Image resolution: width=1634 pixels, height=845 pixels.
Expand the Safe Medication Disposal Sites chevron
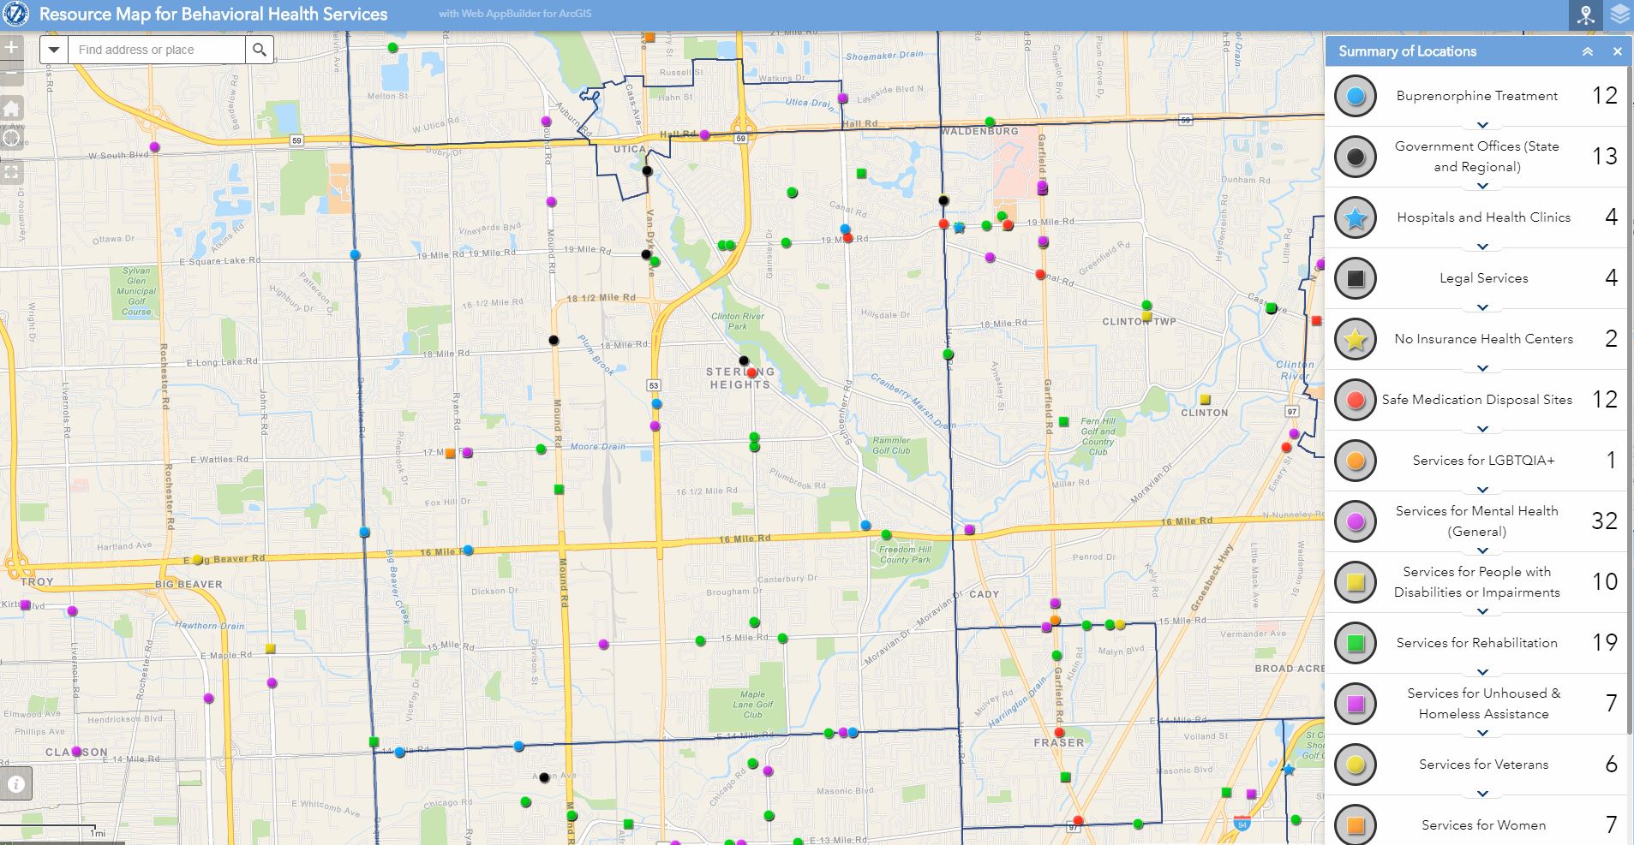pyautogui.click(x=1483, y=429)
